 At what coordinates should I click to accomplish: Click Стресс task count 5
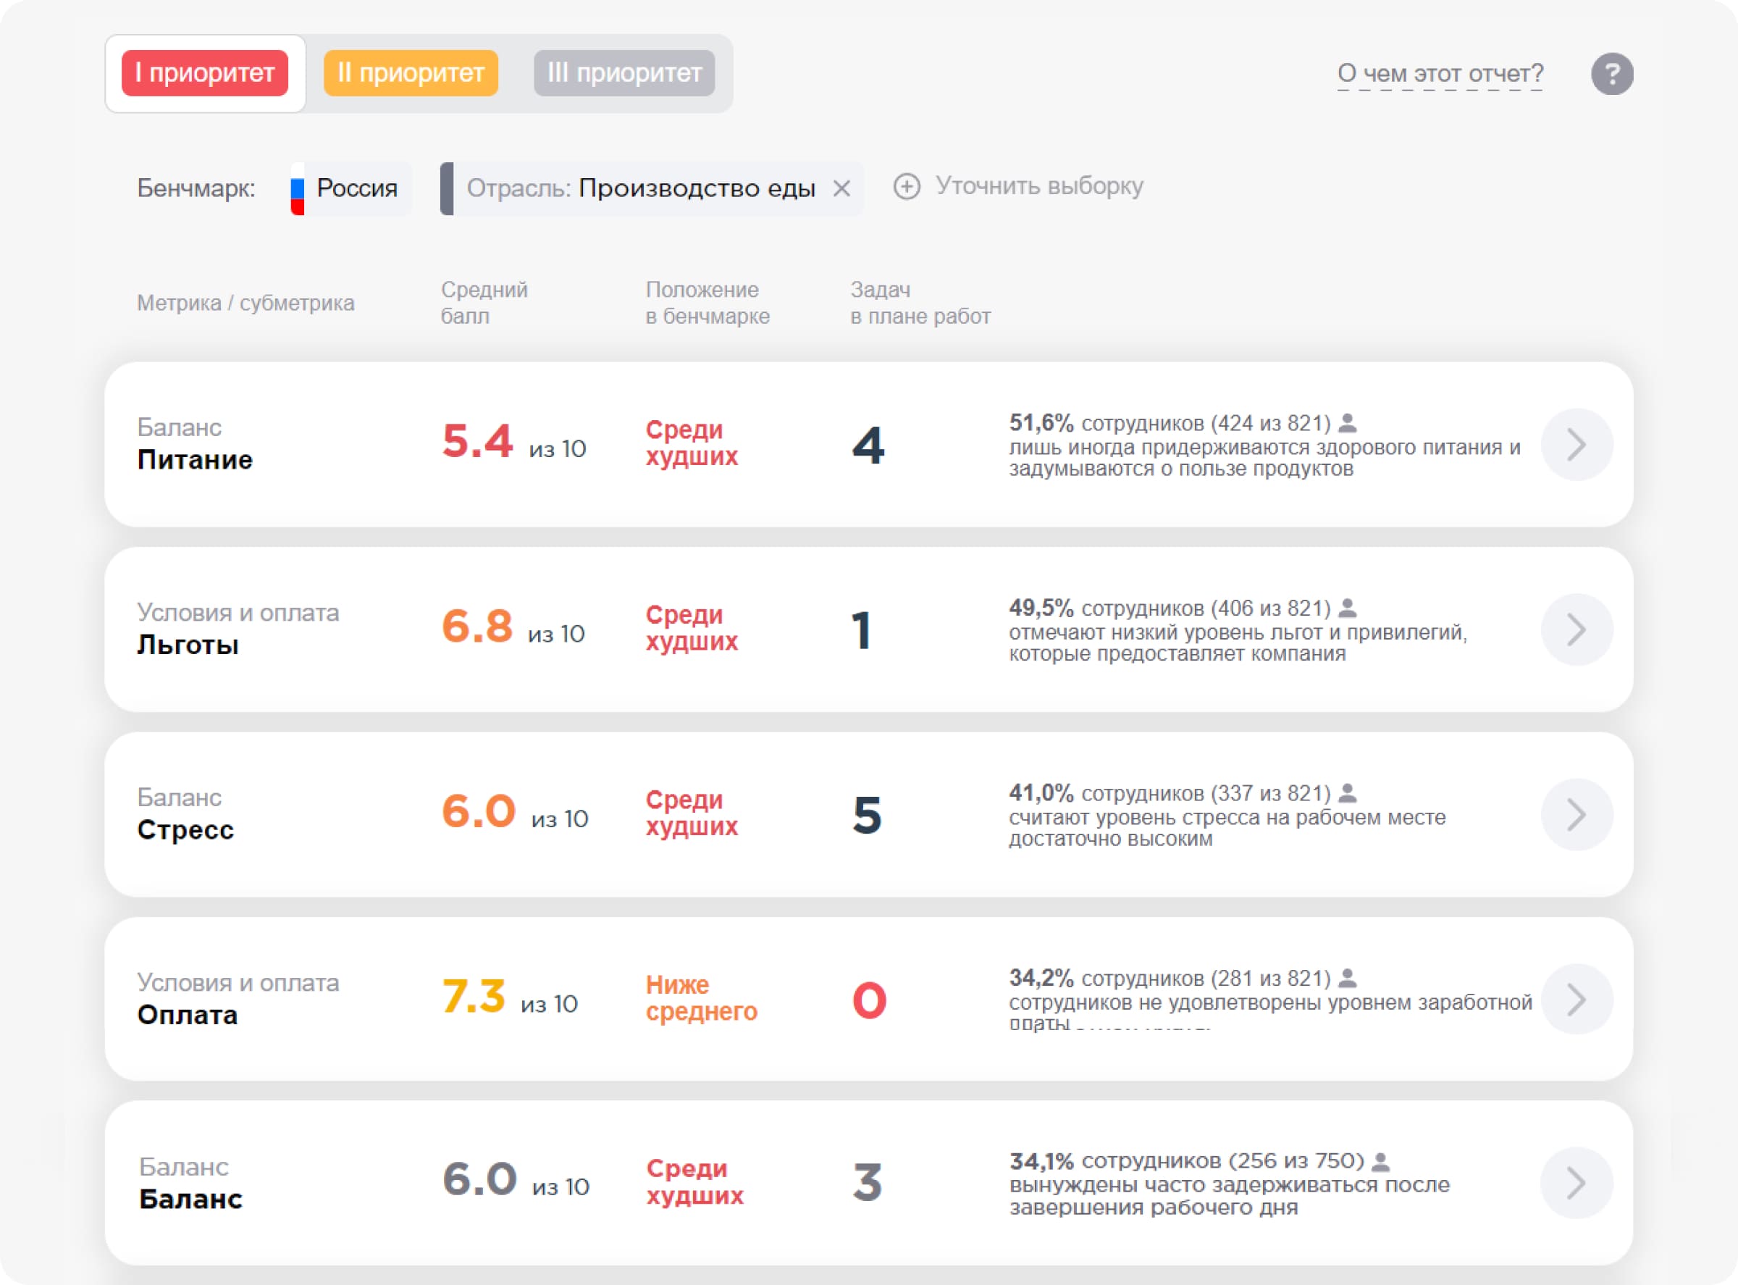coord(867,815)
